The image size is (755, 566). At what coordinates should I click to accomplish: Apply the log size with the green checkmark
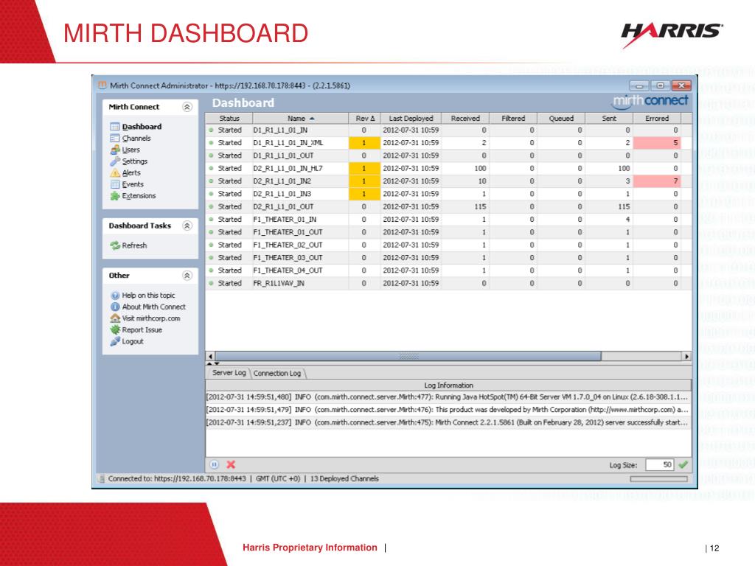(683, 465)
